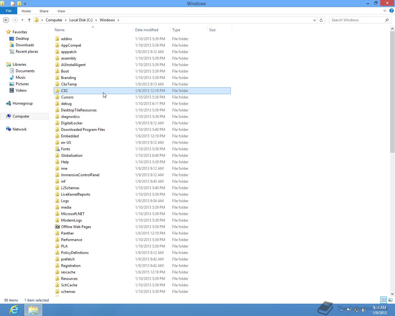This screenshot has height=316, width=395.
Task: Click Computer in the address breadcrumb
Action: pyautogui.click(x=54, y=20)
